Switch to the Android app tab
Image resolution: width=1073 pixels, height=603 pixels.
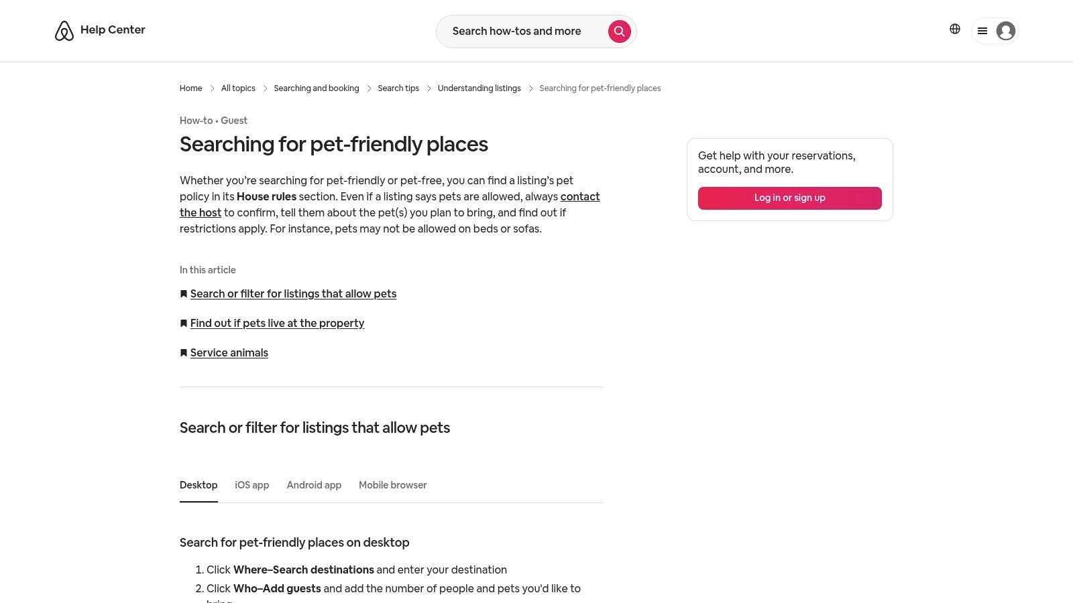[x=314, y=485]
